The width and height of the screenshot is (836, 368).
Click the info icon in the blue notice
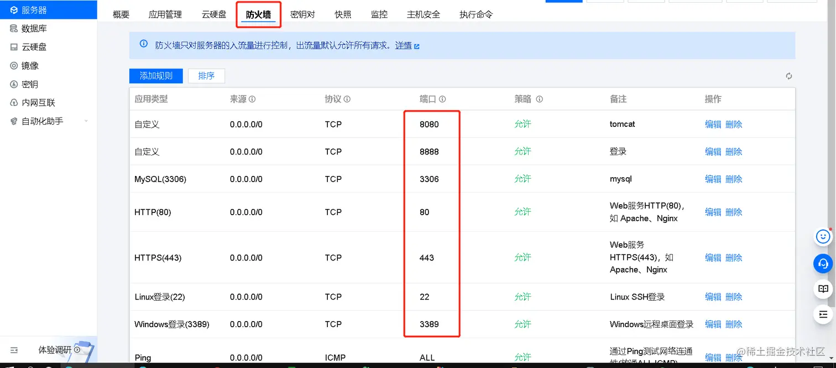click(x=144, y=44)
